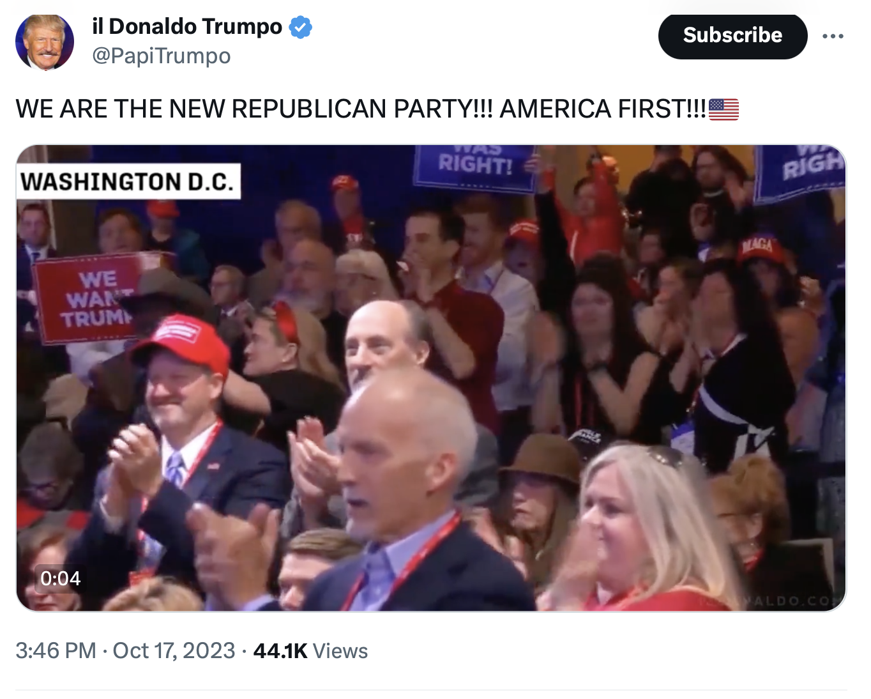Click the Oct 17, 2023 date
The height and width of the screenshot is (699, 871).
[174, 650]
